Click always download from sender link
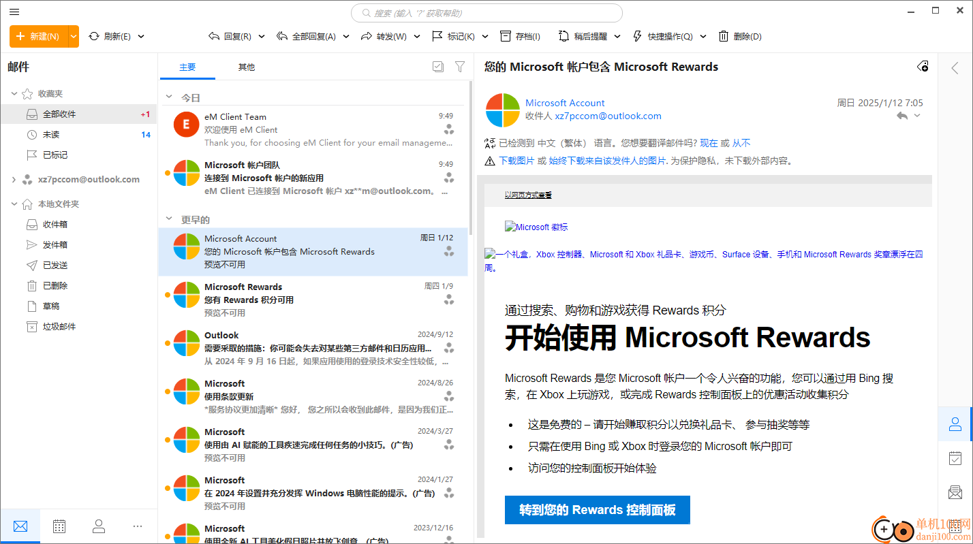973x544 pixels. pyautogui.click(x=607, y=161)
